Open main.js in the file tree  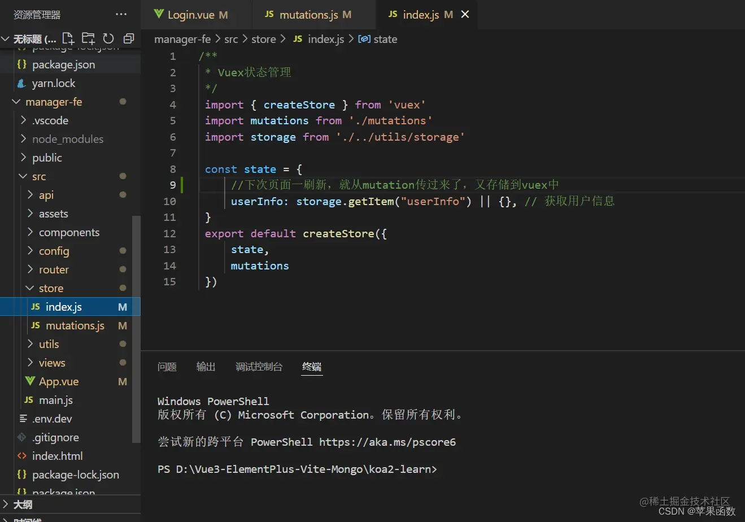pyautogui.click(x=70, y=400)
